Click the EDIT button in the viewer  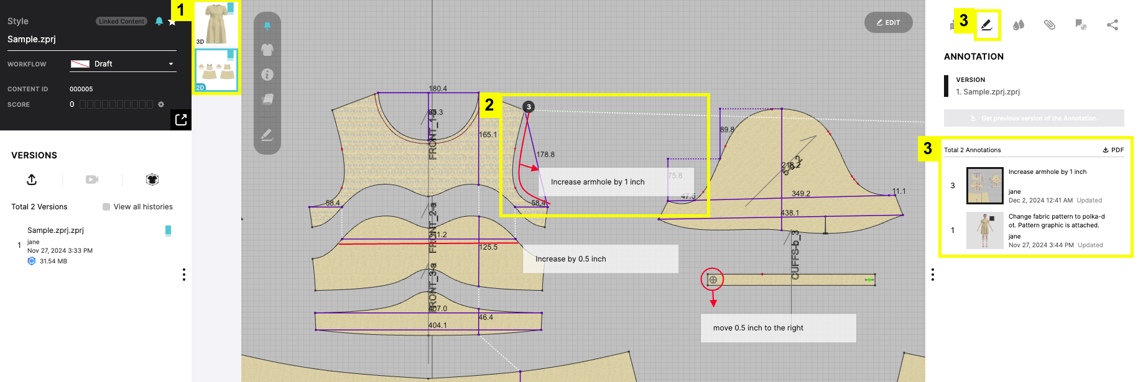click(888, 22)
